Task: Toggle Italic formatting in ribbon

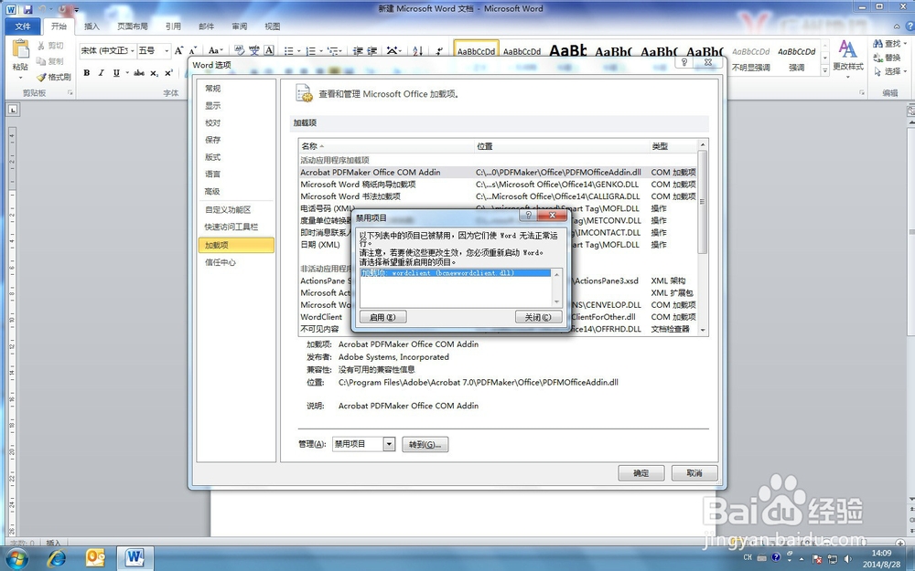Action: [x=101, y=73]
